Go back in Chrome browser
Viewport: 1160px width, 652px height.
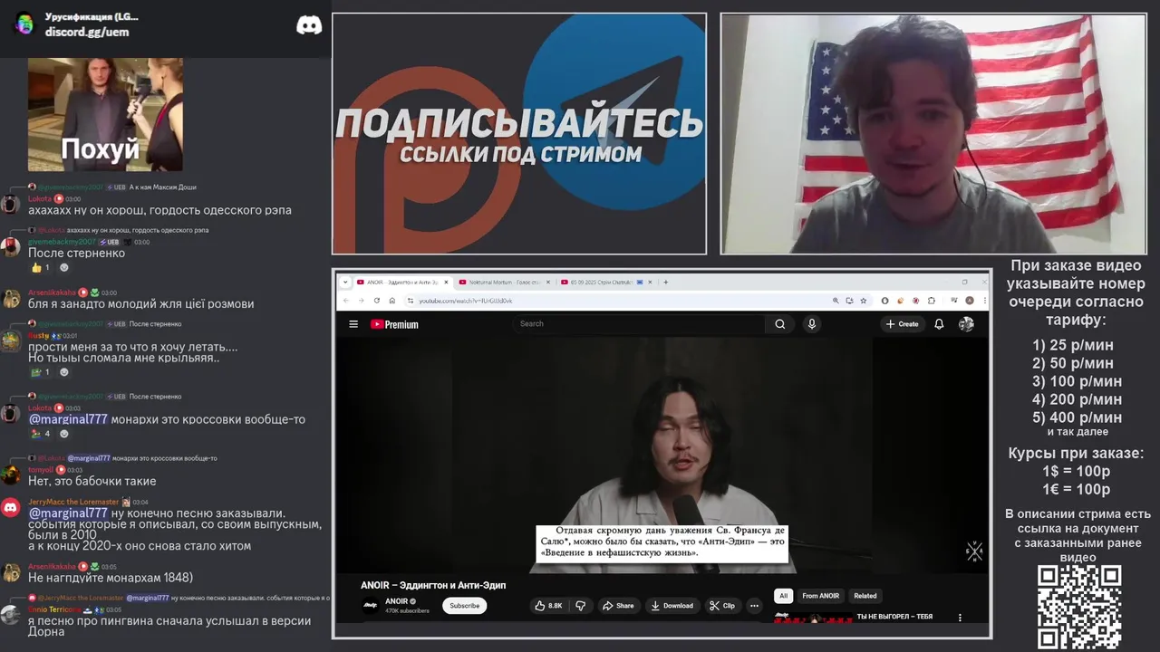[346, 300]
